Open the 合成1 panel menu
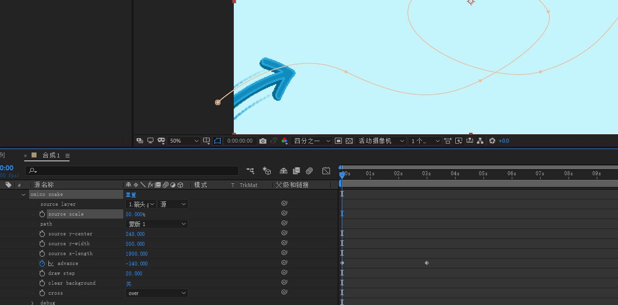618x305 pixels. tap(68, 155)
